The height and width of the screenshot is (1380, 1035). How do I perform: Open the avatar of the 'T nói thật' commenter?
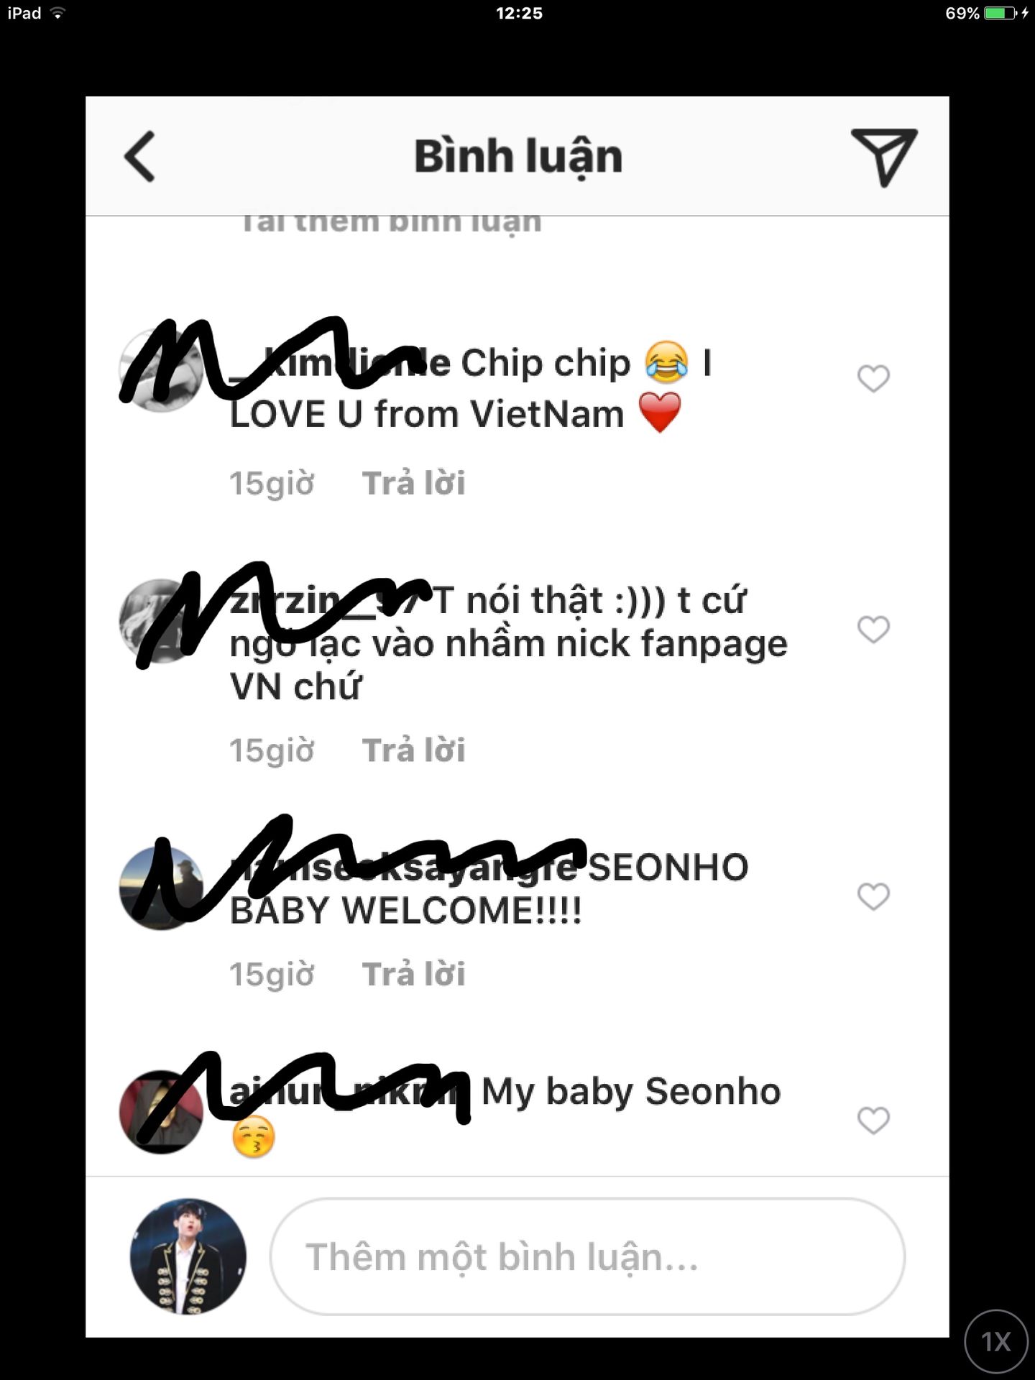pyautogui.click(x=161, y=621)
